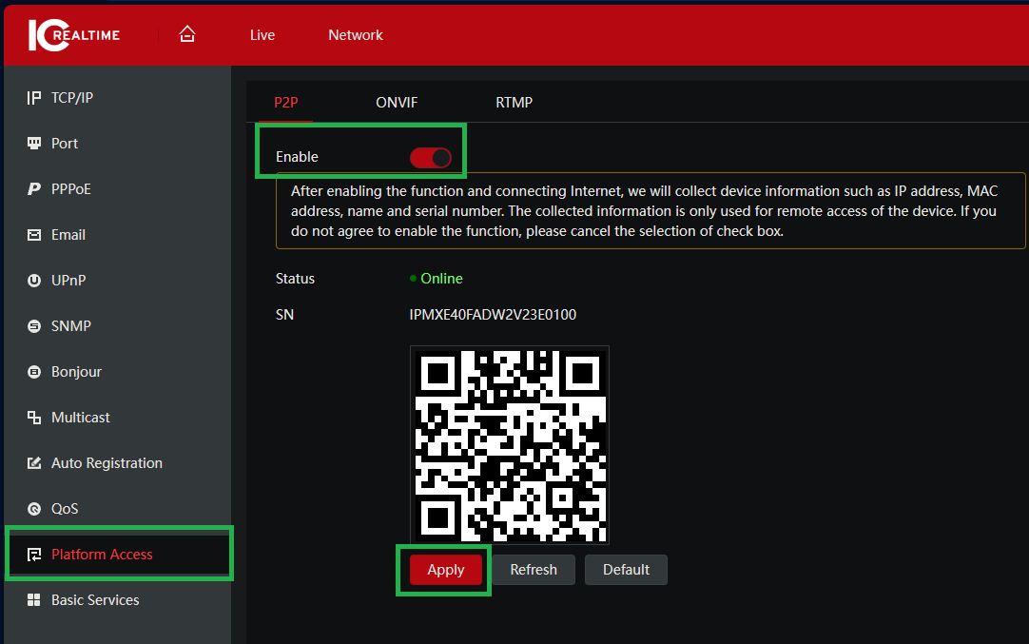Image resolution: width=1029 pixels, height=644 pixels.
Task: Open the Live menu
Action: [262, 35]
